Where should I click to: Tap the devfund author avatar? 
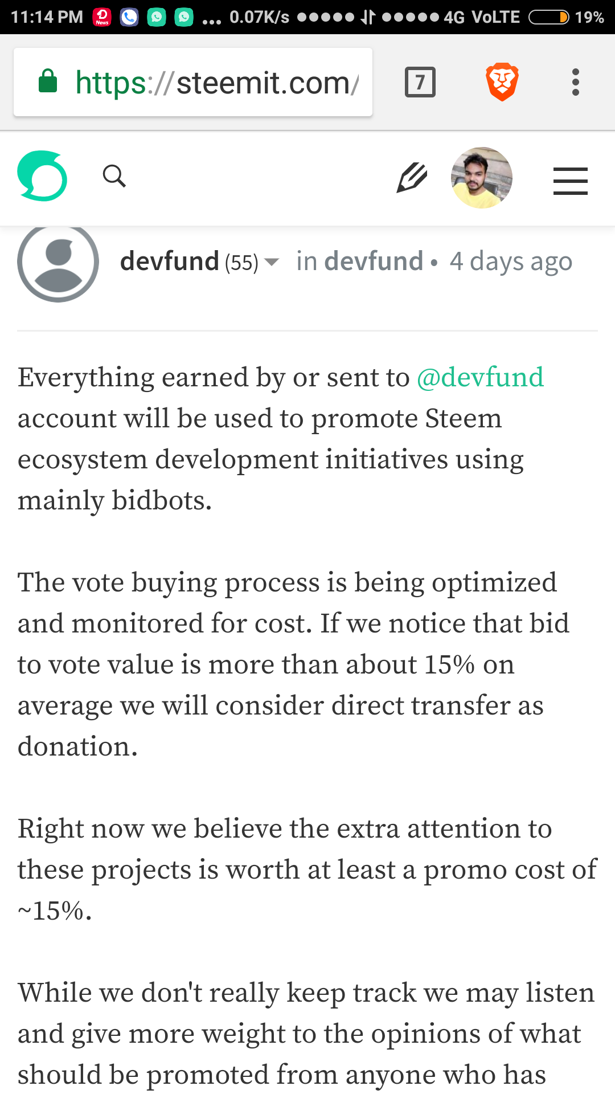pyautogui.click(x=58, y=262)
